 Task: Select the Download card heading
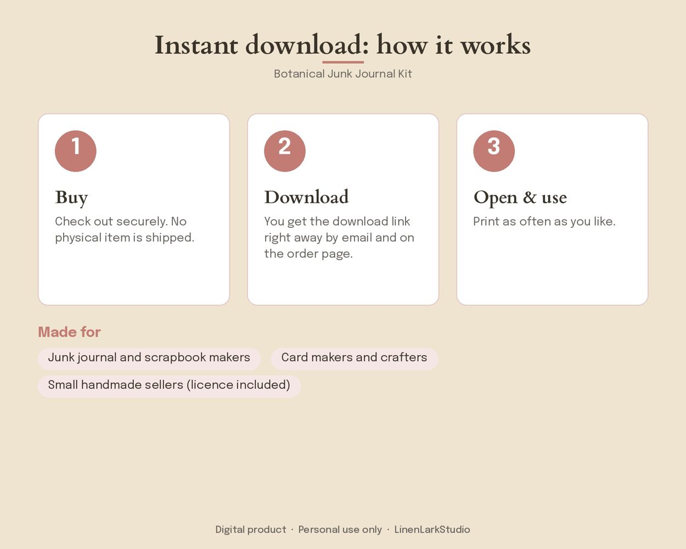point(306,197)
